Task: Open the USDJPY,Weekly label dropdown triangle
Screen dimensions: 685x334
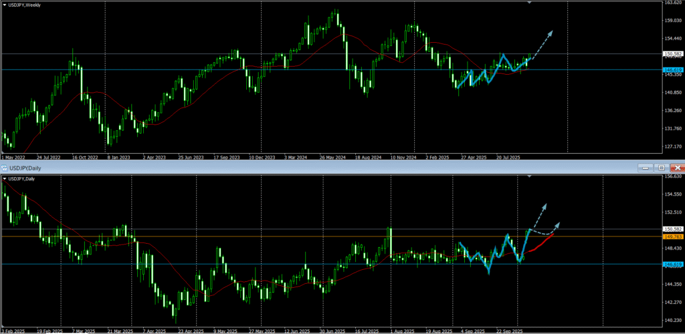Action: tap(5, 5)
